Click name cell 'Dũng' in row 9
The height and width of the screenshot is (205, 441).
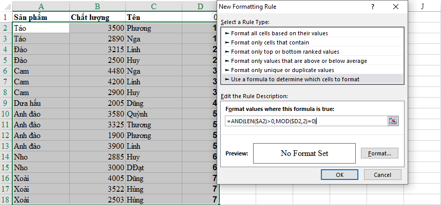(x=154, y=103)
